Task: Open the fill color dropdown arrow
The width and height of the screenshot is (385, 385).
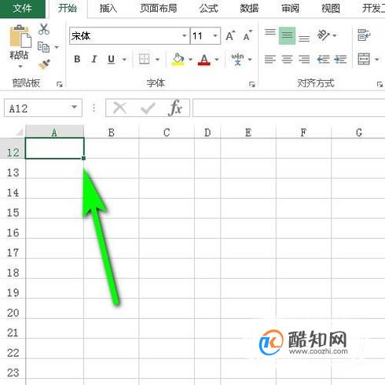Action: [x=190, y=60]
